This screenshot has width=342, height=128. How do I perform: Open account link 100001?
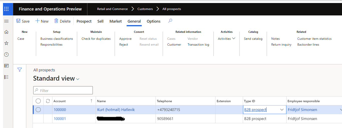coord(60,119)
